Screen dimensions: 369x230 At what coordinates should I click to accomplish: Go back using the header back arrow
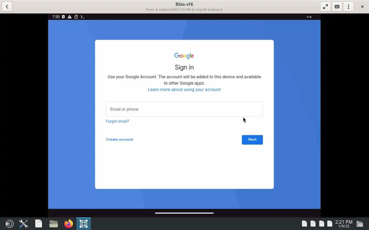coord(7,7)
